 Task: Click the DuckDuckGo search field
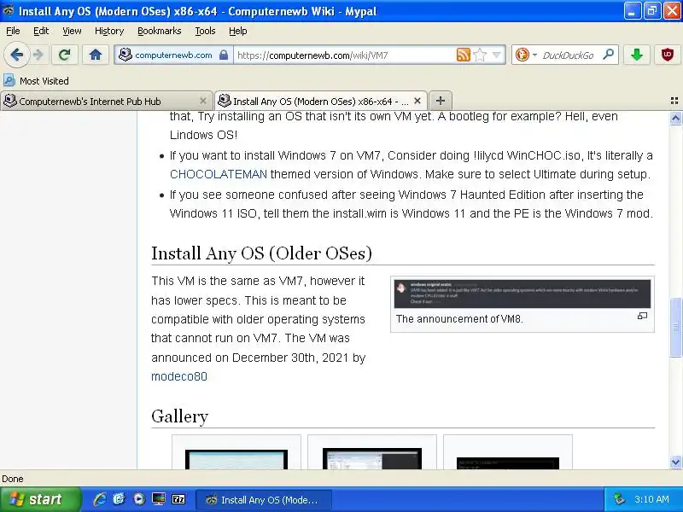(569, 55)
